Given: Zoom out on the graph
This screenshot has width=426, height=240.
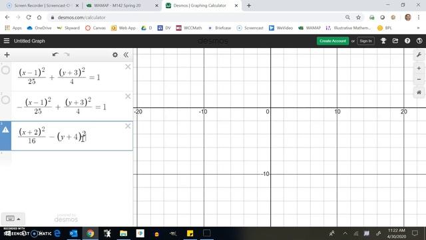Looking at the screenshot, I should pyautogui.click(x=419, y=79).
